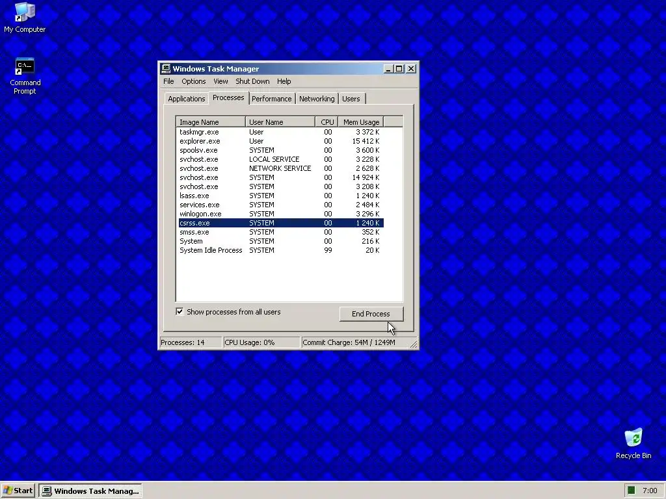
Task: Minimize the Windows Task Manager window
Action: click(388, 69)
